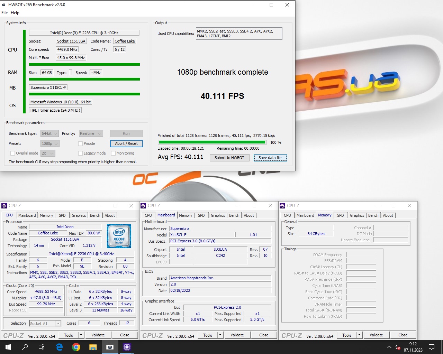Click Validate in CPU-Z Memory window
Screen dimensions: 443x354
tap(376, 335)
